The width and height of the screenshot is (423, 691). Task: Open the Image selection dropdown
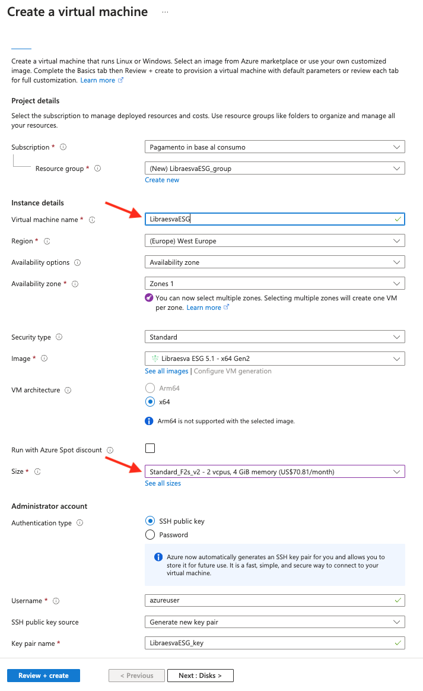(x=275, y=359)
